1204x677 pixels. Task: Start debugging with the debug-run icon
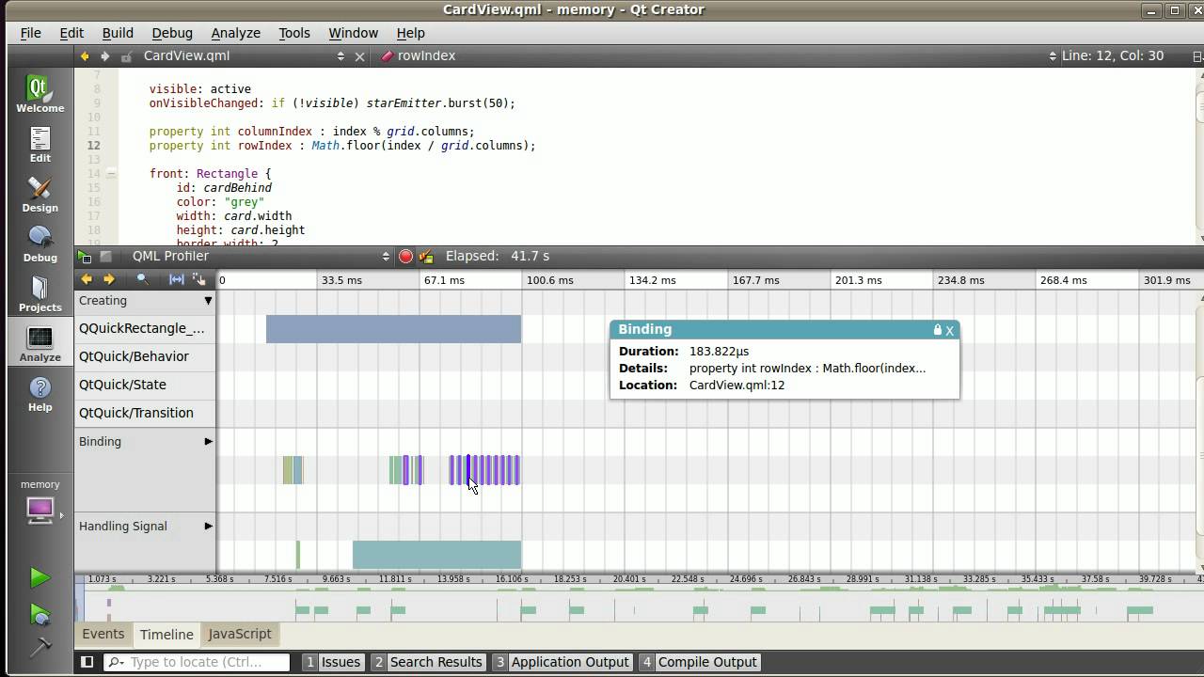coord(40,614)
